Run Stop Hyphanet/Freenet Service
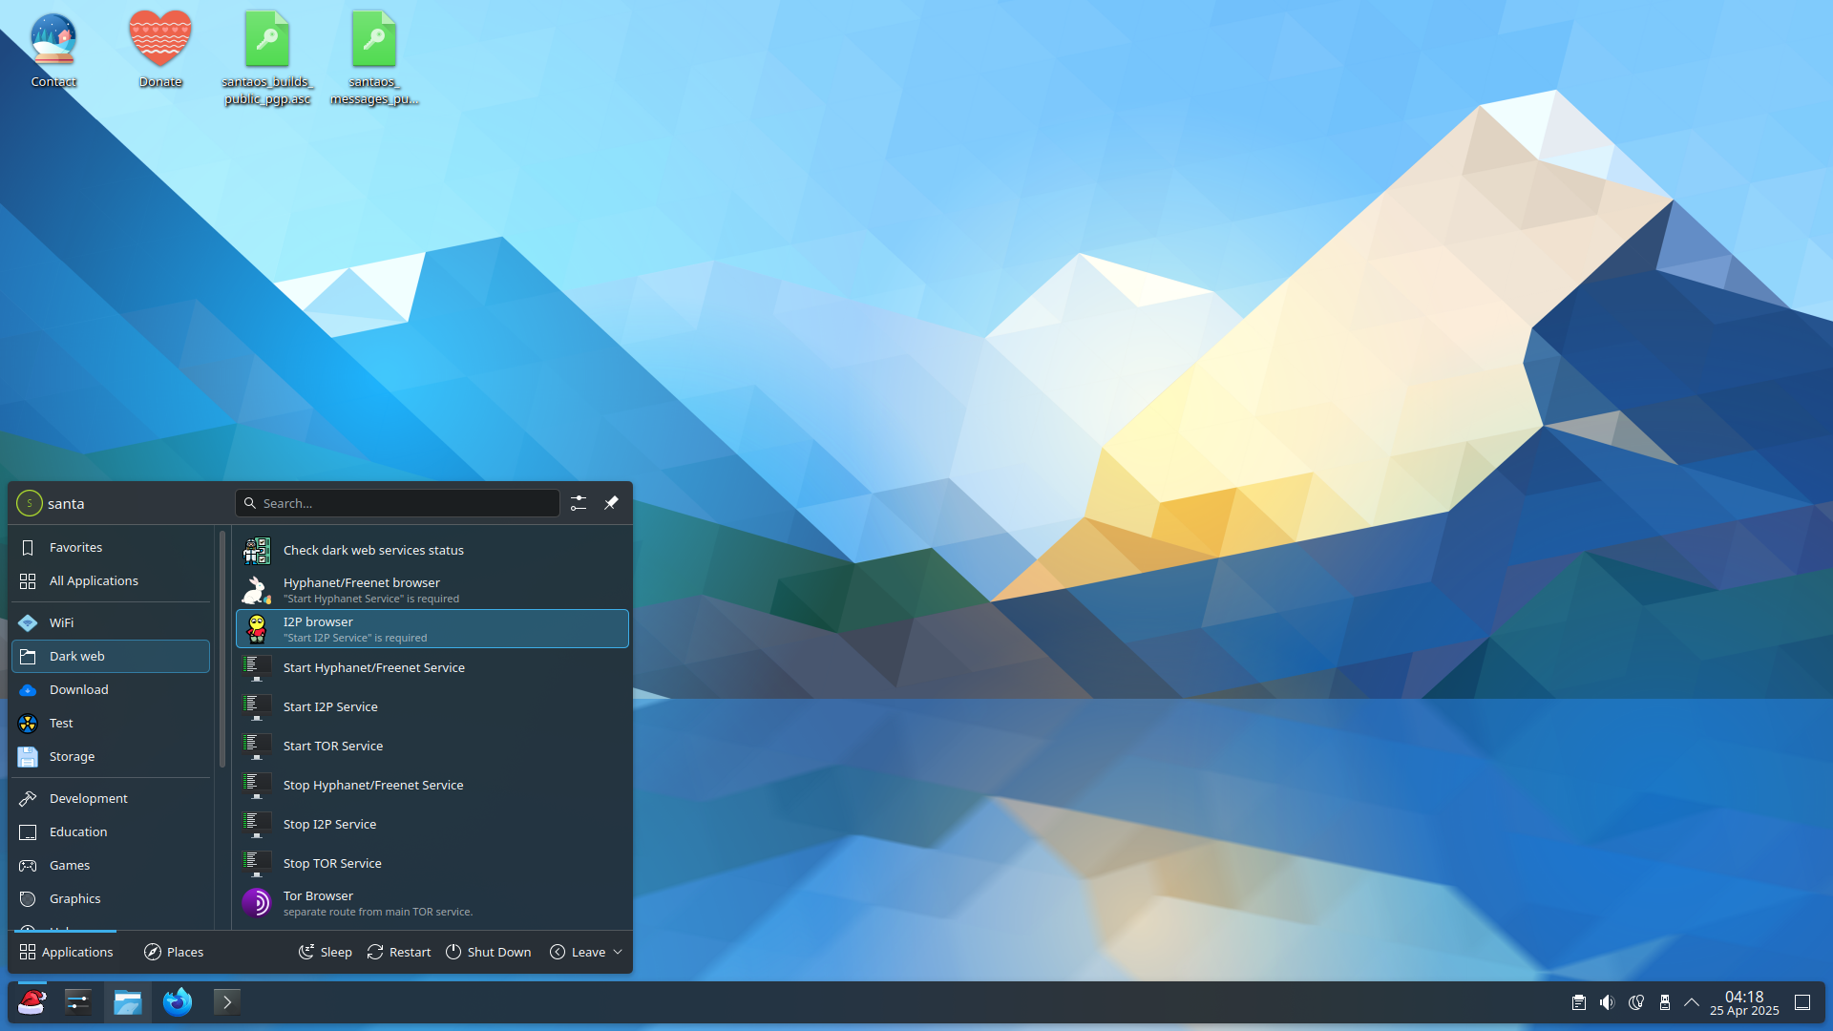This screenshot has width=1833, height=1031. tap(432, 785)
